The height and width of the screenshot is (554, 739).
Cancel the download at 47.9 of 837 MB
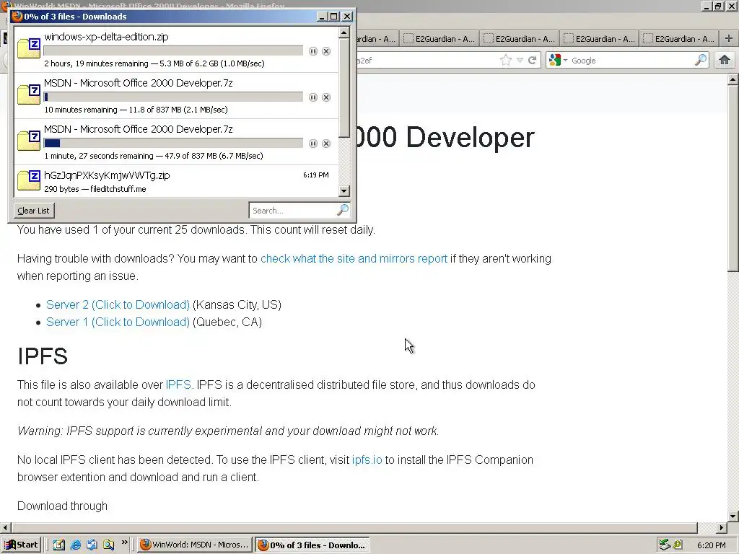click(326, 144)
